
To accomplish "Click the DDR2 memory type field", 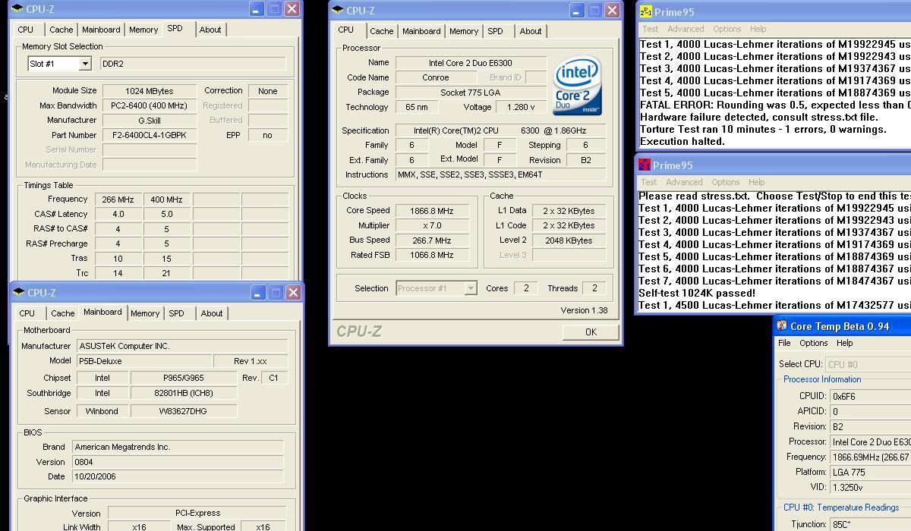I will pos(193,64).
